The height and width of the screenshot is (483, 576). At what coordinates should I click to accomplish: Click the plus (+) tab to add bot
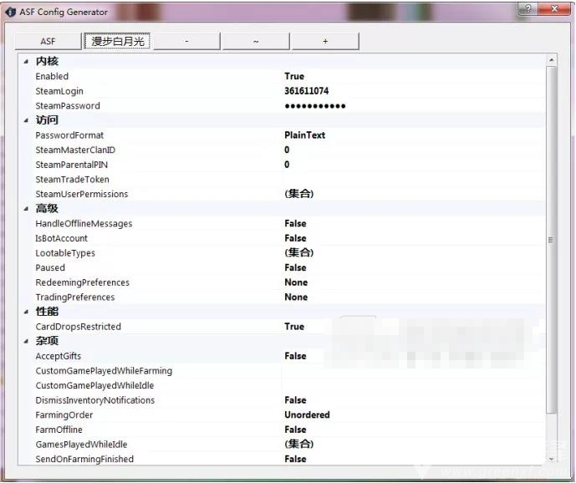click(x=325, y=41)
